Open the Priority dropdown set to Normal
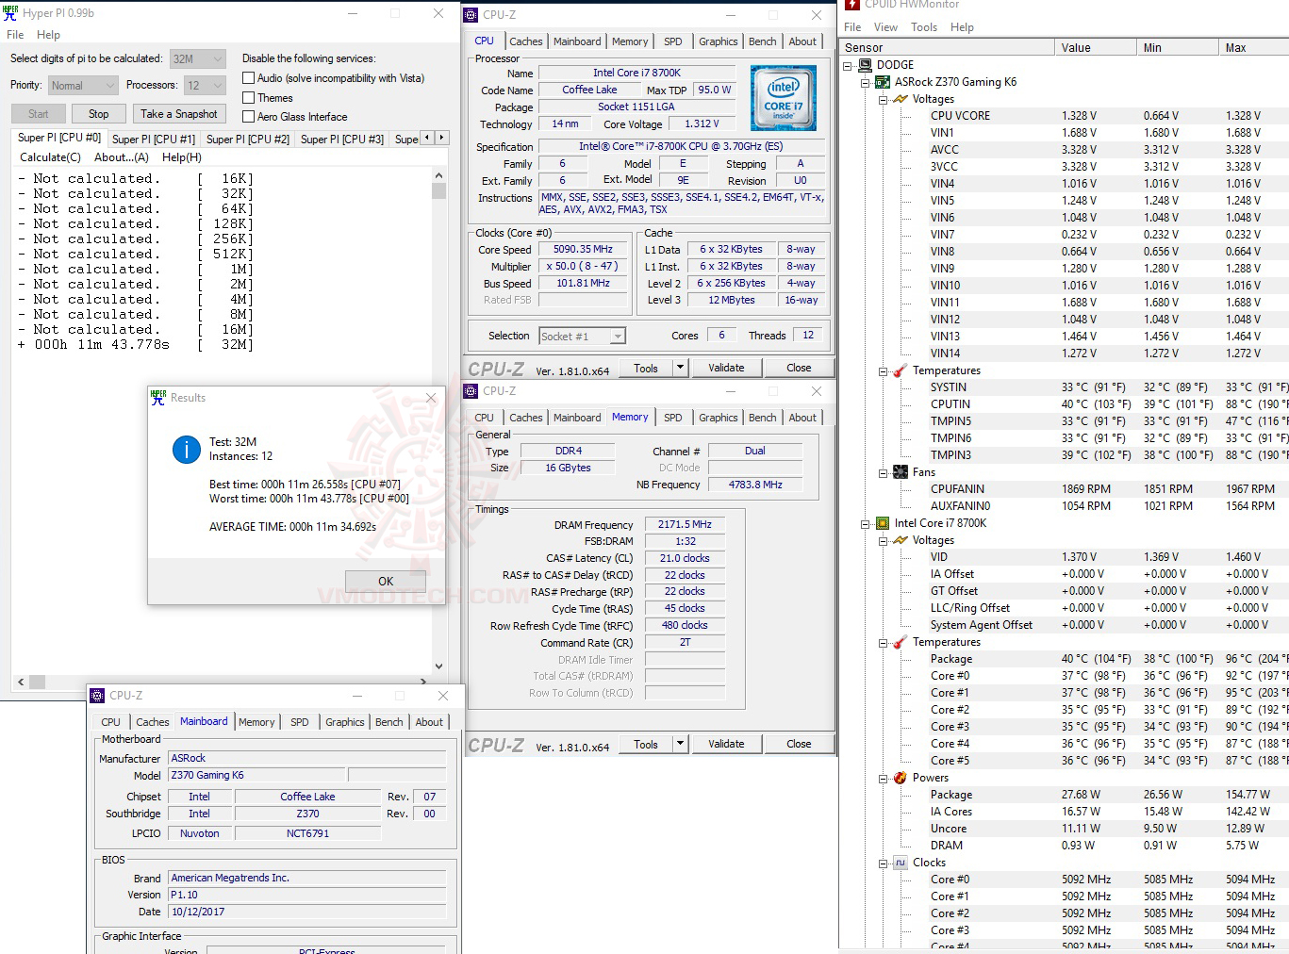 (83, 86)
